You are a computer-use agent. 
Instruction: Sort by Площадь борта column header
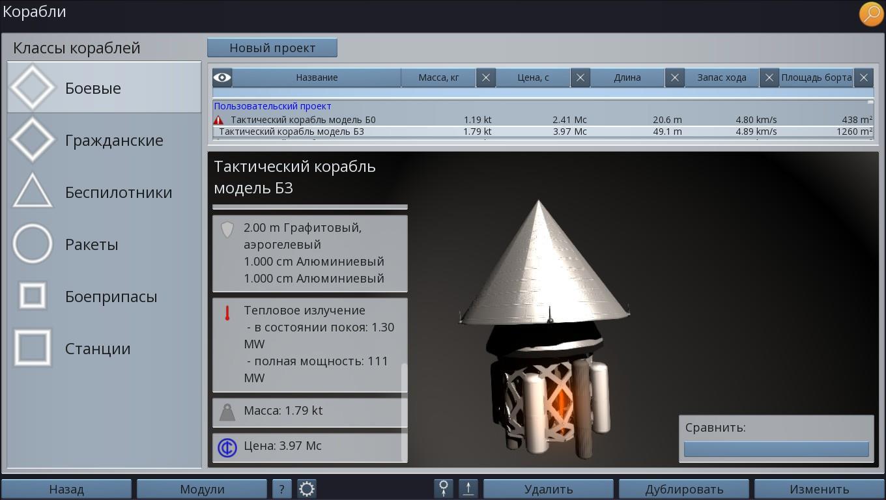[817, 77]
